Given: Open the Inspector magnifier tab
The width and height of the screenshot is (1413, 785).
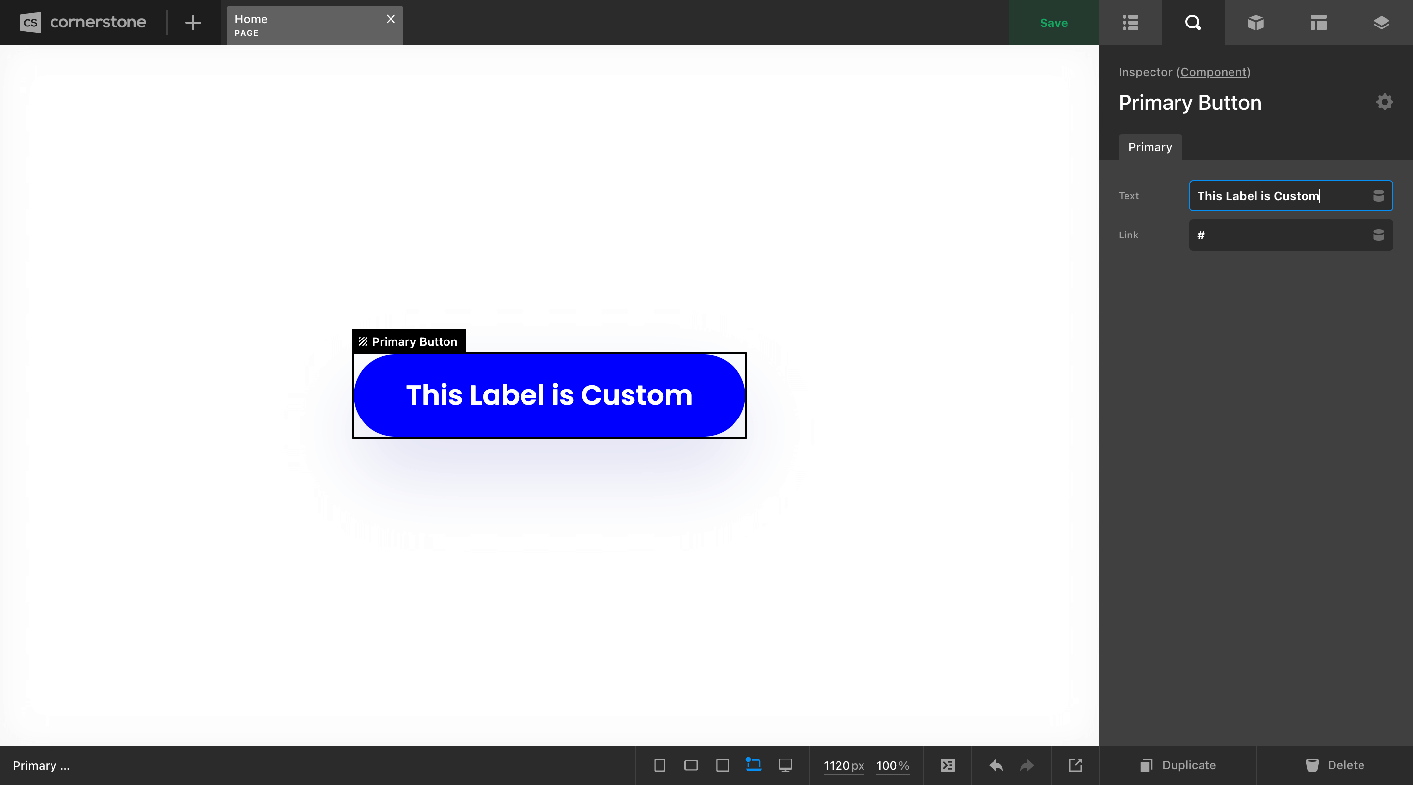Looking at the screenshot, I should point(1193,23).
